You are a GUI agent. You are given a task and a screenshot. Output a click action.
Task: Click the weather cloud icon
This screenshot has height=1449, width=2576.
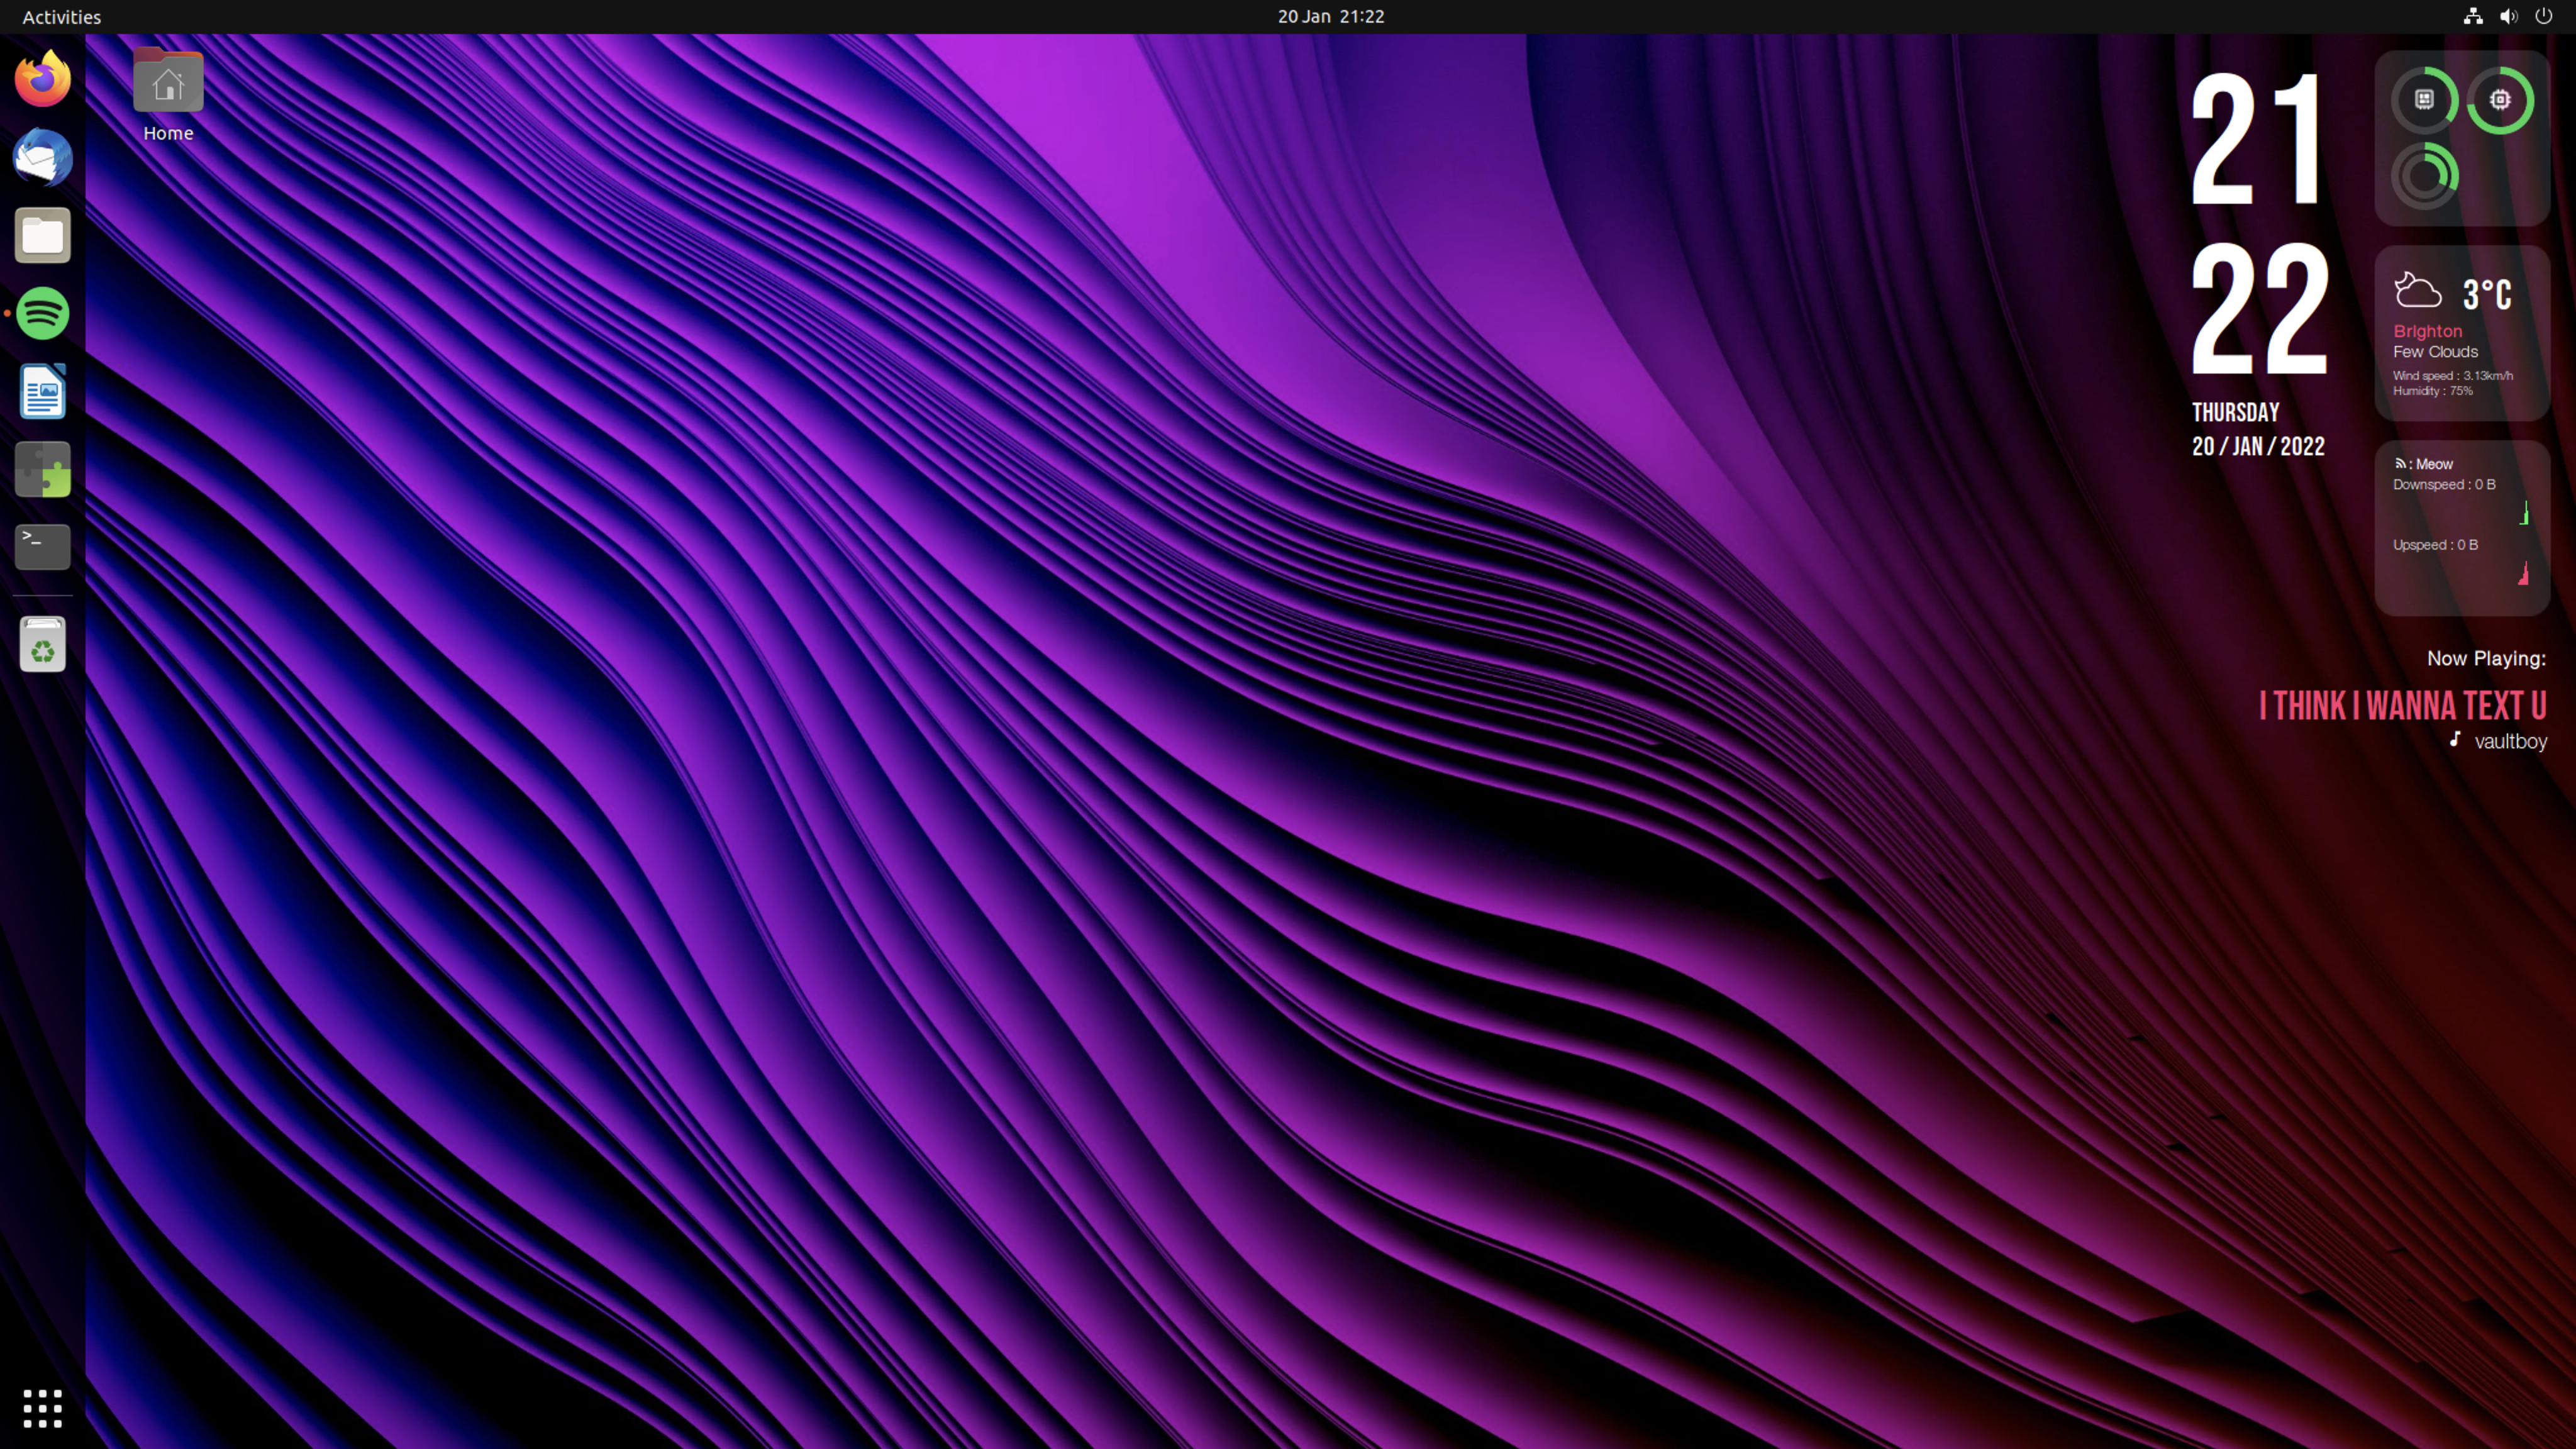tap(2418, 290)
